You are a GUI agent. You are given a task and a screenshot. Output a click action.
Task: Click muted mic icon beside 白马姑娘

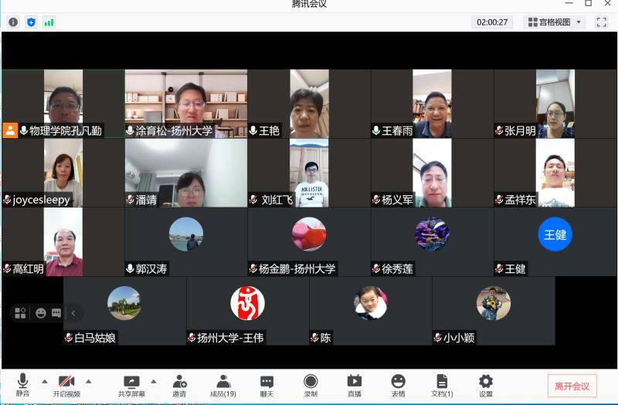coord(69,338)
